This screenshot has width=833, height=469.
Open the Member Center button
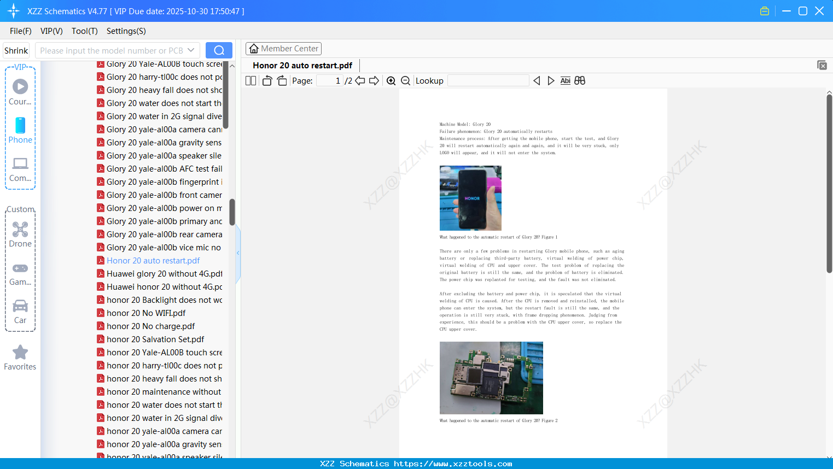coord(283,49)
